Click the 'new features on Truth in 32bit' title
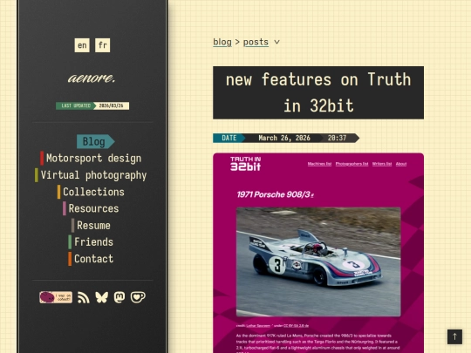 (x=318, y=92)
